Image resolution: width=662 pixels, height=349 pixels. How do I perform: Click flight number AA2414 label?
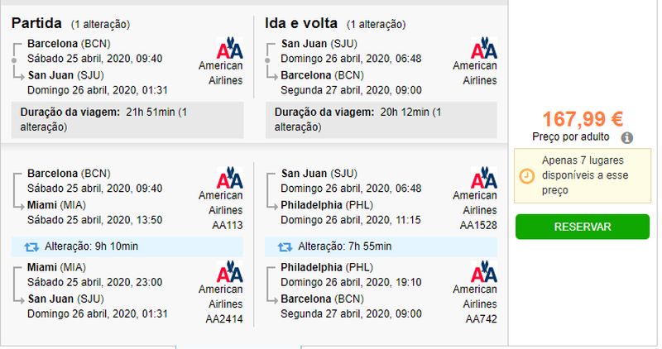pyautogui.click(x=224, y=319)
